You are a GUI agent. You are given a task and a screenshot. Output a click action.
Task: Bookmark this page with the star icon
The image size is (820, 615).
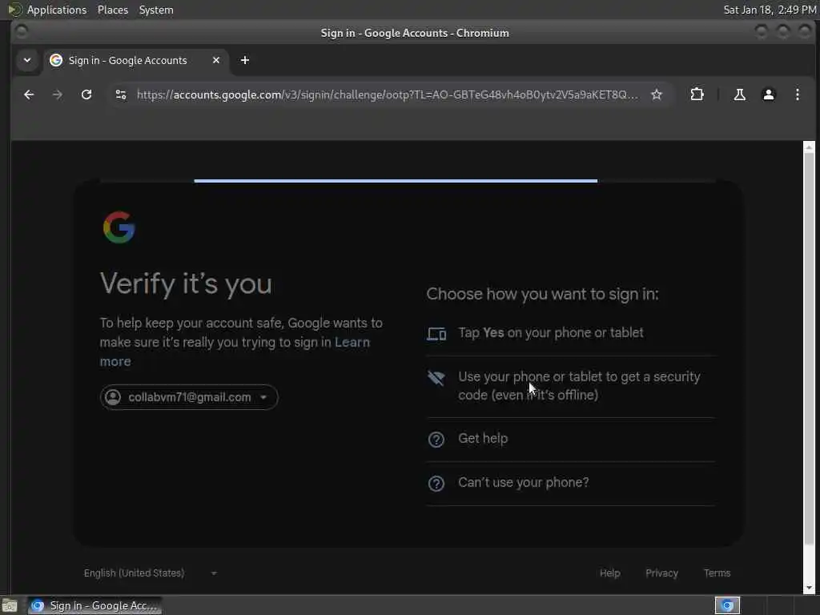657,94
